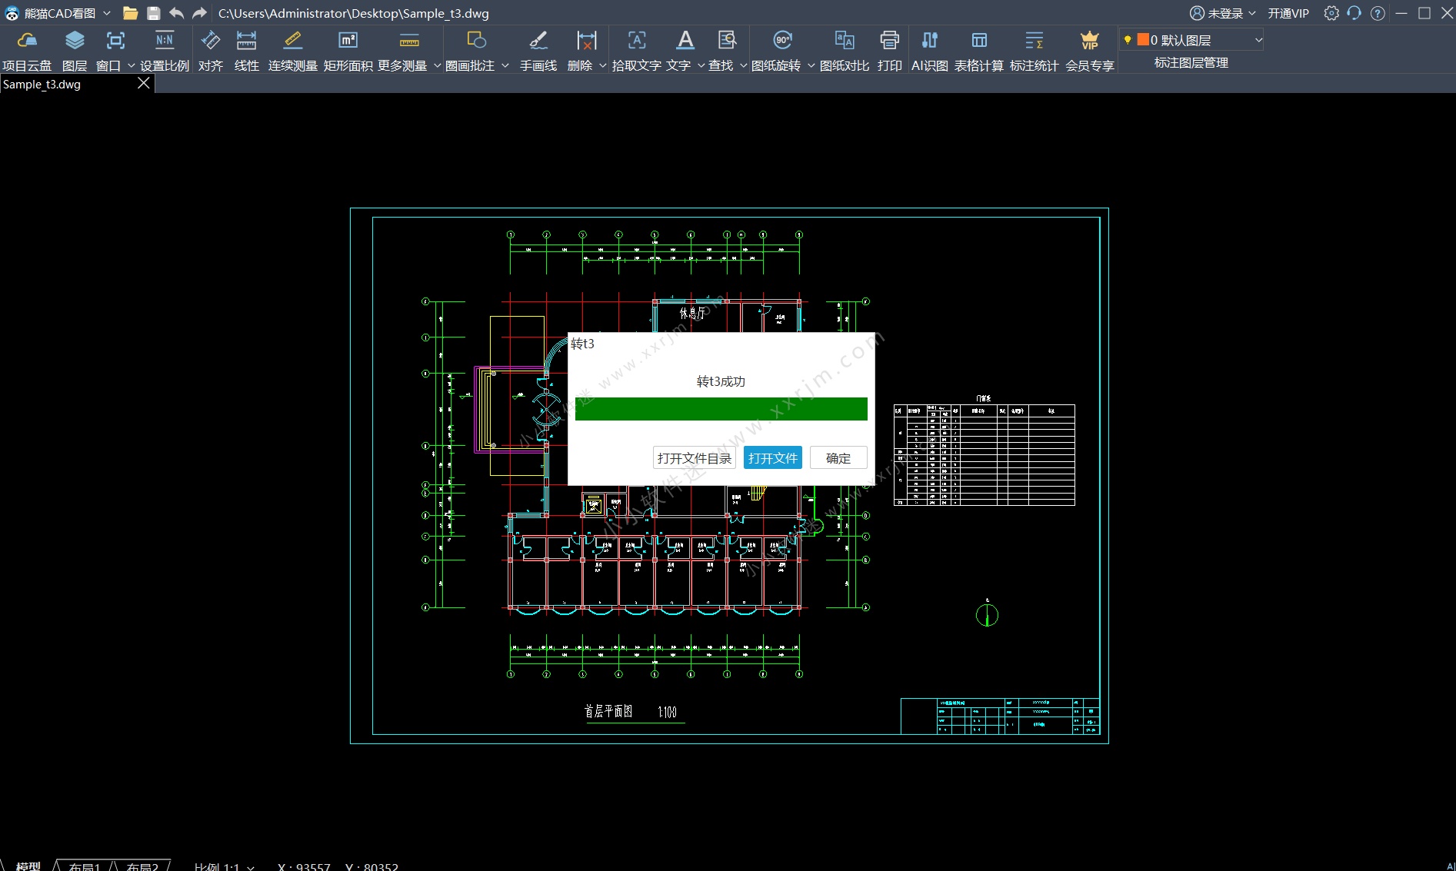This screenshot has width=1456, height=871.
Task: Select the Sample_t3.dwg document tab
Action: tap(42, 85)
